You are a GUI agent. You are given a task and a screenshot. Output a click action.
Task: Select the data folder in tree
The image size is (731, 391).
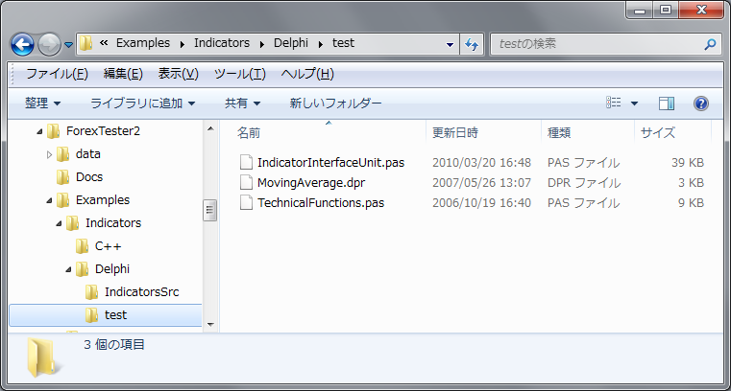click(x=88, y=154)
